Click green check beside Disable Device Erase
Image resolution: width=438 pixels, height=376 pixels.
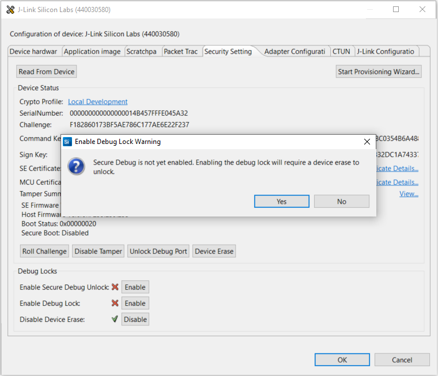click(x=115, y=319)
